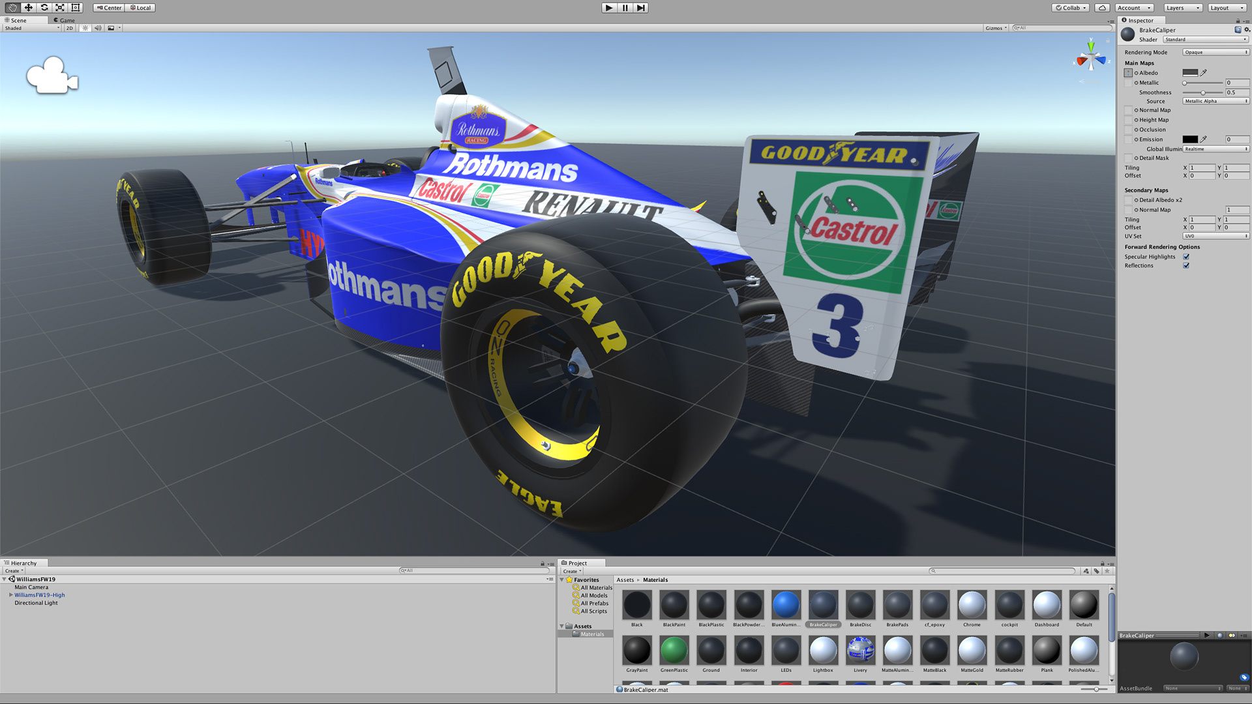The height and width of the screenshot is (704, 1252).
Task: Toggle handle rotation Local button
Action: click(140, 8)
